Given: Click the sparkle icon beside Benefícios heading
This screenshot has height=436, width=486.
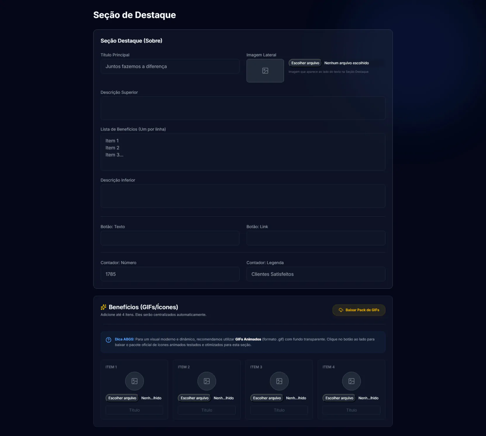Looking at the screenshot, I should coord(104,307).
